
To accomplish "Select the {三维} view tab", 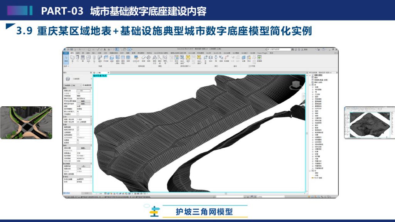I will pos(99,72).
